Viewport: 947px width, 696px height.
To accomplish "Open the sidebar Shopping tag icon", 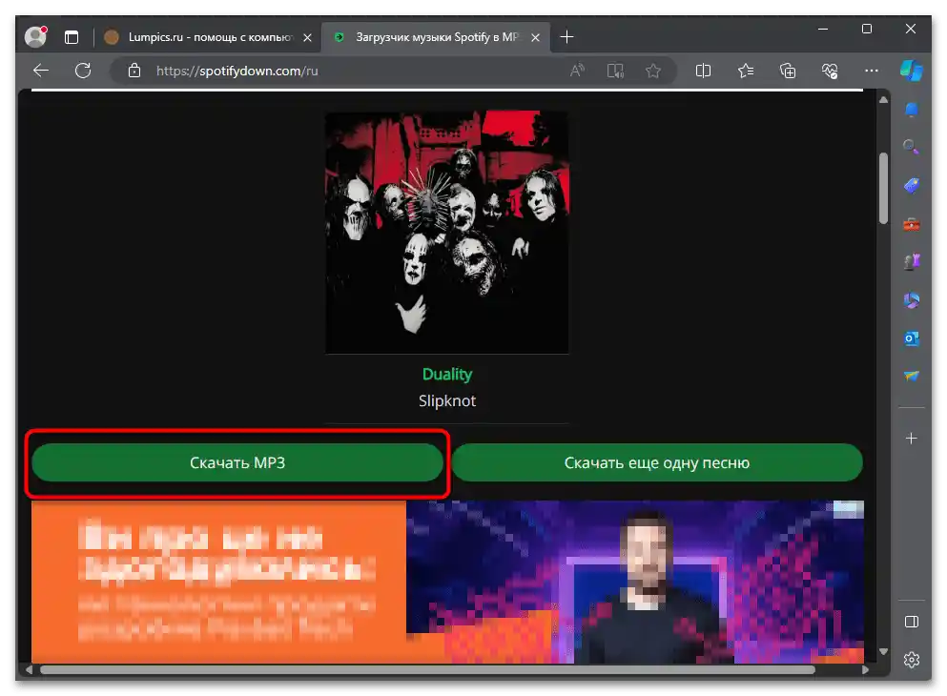I will pyautogui.click(x=912, y=185).
